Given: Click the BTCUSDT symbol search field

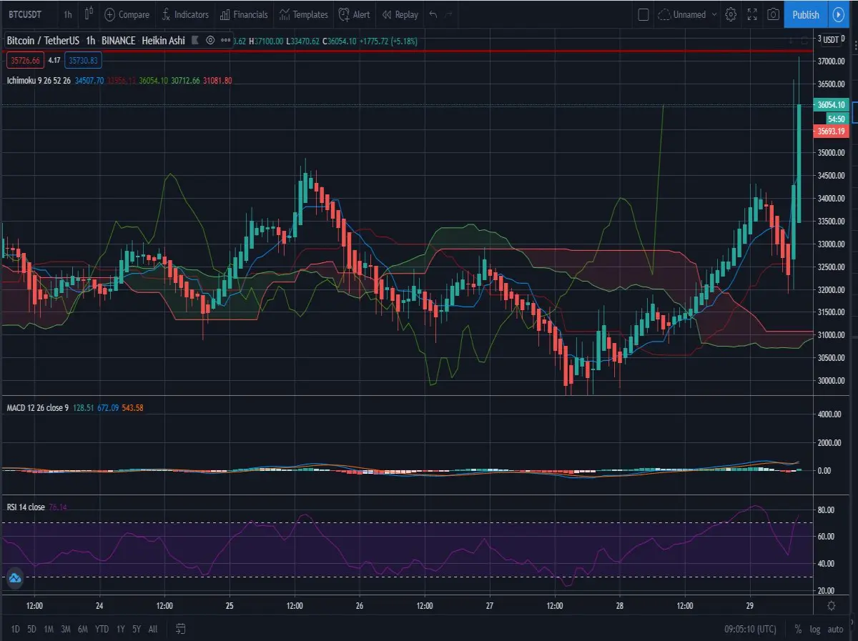Looking at the screenshot, I should 26,14.
